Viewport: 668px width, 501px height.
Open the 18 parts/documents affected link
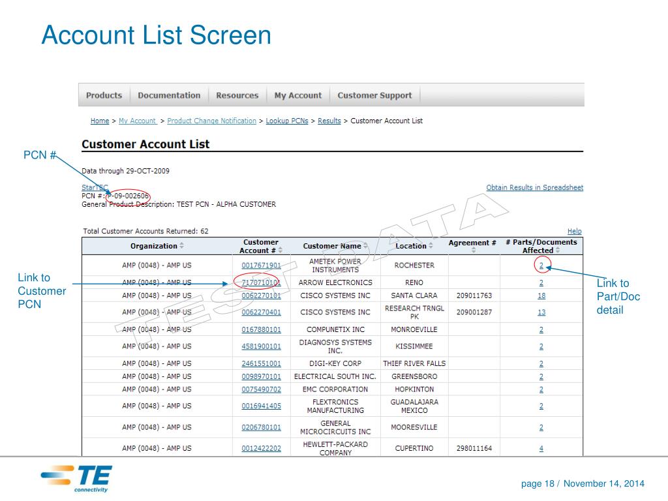pos(541,296)
